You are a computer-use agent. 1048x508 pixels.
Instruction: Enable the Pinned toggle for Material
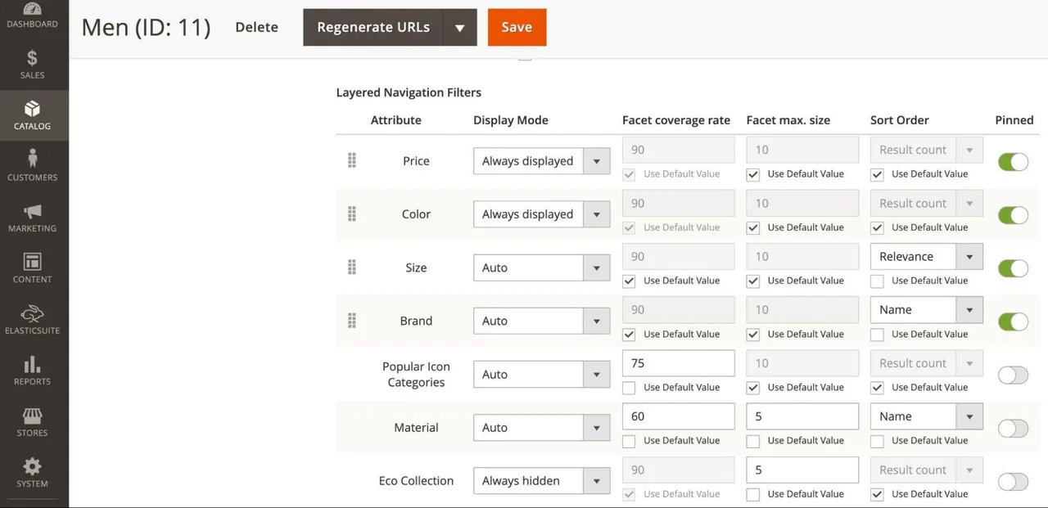pos(1013,428)
